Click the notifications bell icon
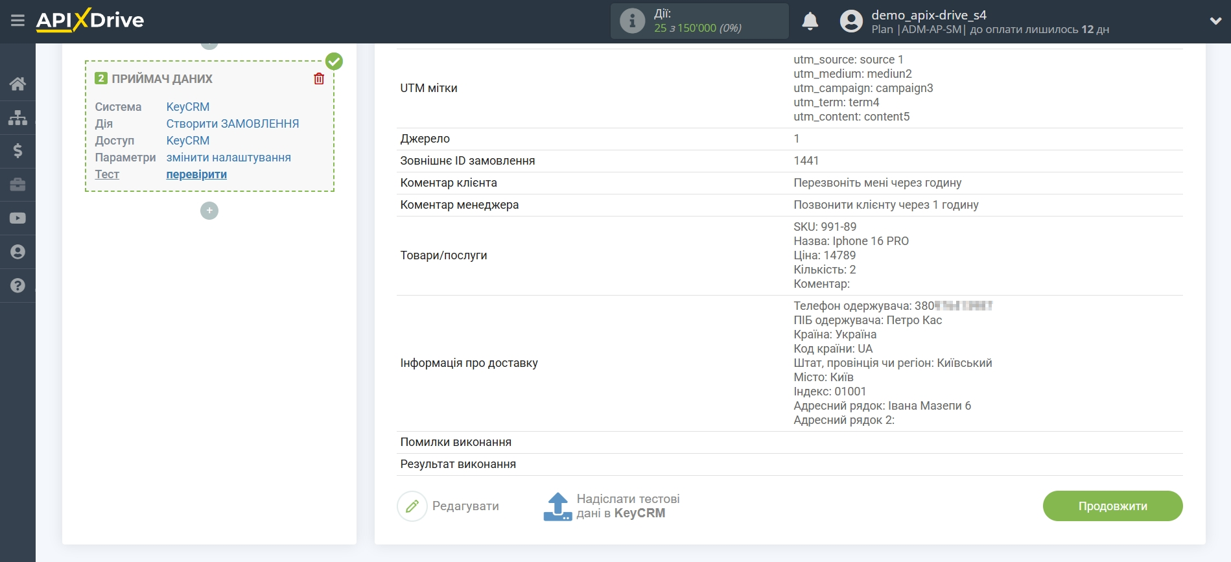This screenshot has width=1231, height=562. point(810,21)
